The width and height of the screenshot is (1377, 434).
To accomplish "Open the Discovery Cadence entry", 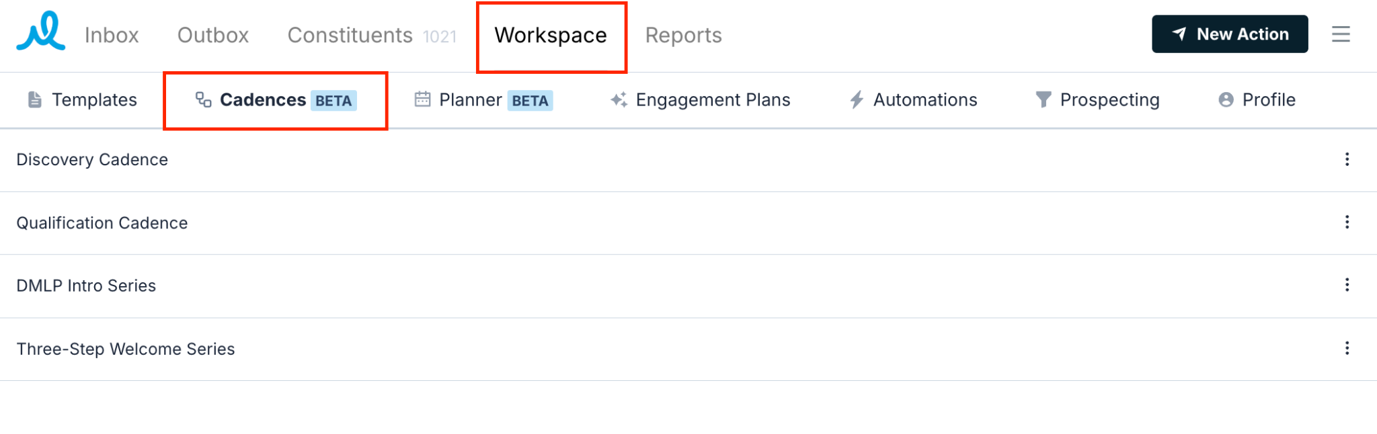I will [x=92, y=160].
